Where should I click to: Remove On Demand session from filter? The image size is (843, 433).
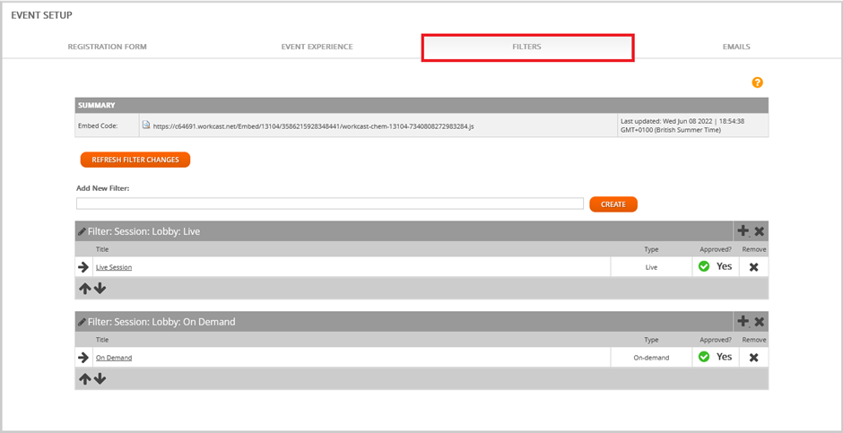(x=753, y=358)
